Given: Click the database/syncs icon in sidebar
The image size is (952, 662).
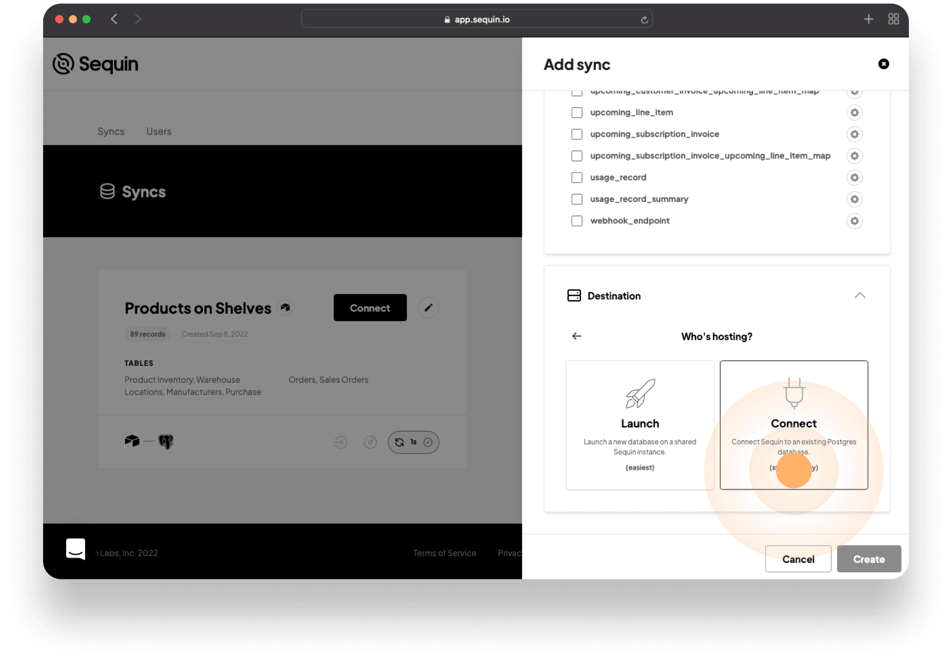Looking at the screenshot, I should 106,192.
